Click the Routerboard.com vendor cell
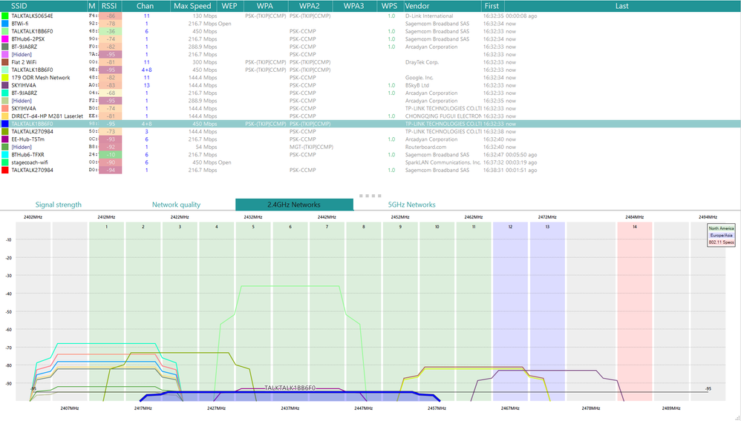 point(425,147)
